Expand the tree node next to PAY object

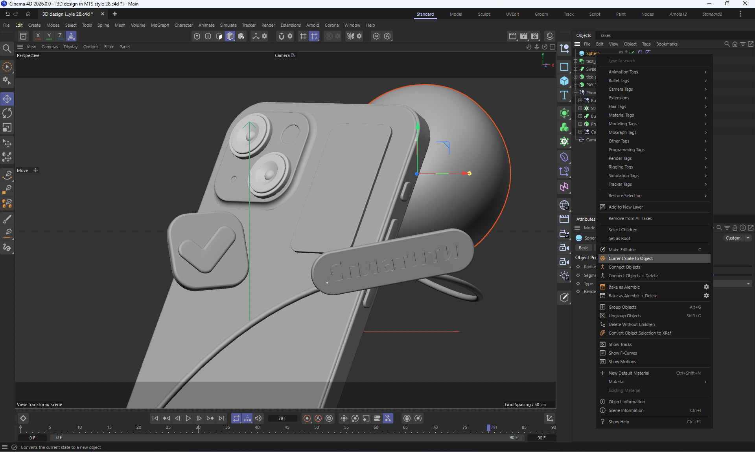click(x=575, y=85)
